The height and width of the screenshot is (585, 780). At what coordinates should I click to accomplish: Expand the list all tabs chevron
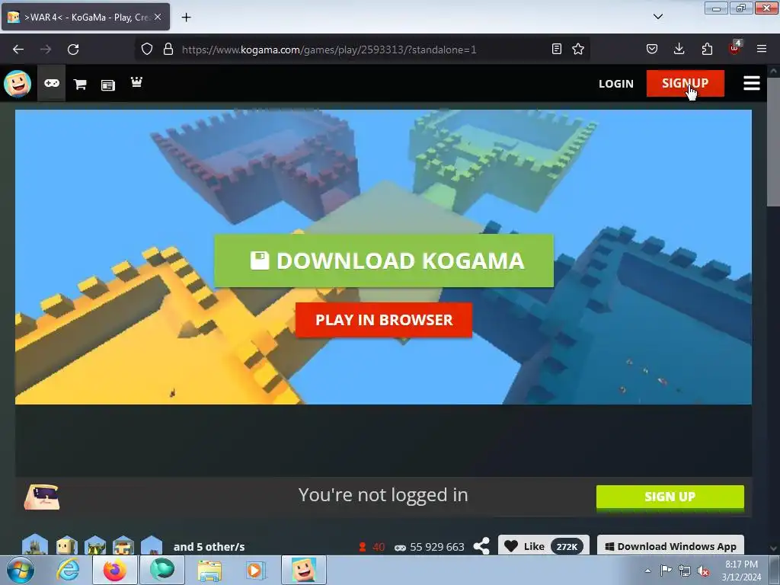pyautogui.click(x=657, y=17)
